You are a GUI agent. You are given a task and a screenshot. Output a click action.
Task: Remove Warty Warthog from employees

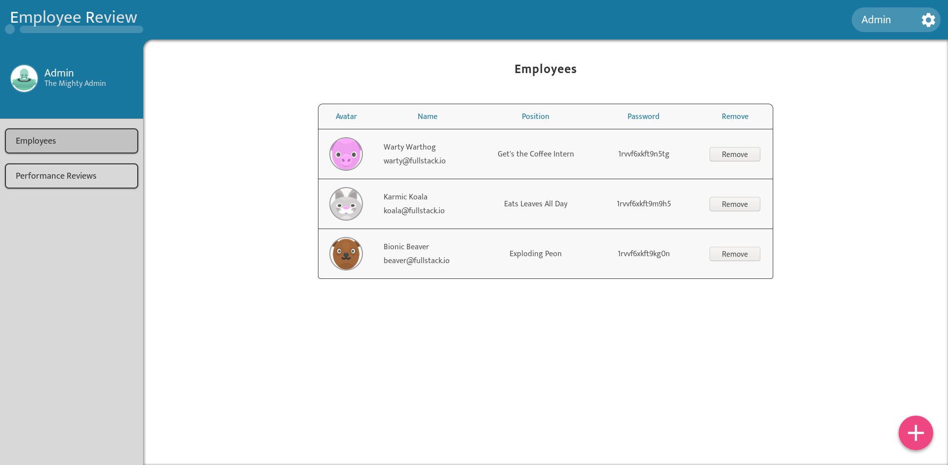pos(735,155)
